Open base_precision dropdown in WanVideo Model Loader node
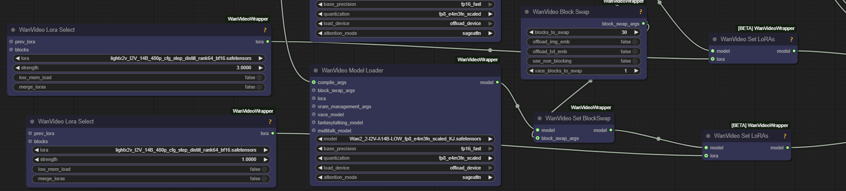 pos(405,149)
